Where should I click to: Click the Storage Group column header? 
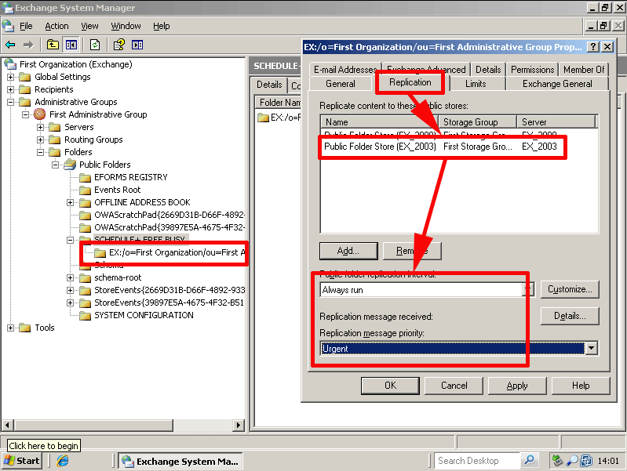pos(477,121)
